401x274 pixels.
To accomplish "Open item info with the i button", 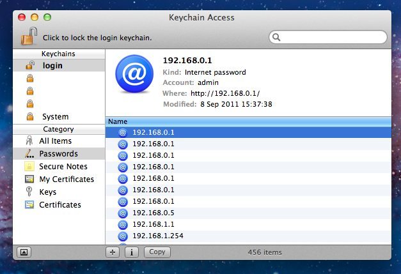I will click(132, 252).
